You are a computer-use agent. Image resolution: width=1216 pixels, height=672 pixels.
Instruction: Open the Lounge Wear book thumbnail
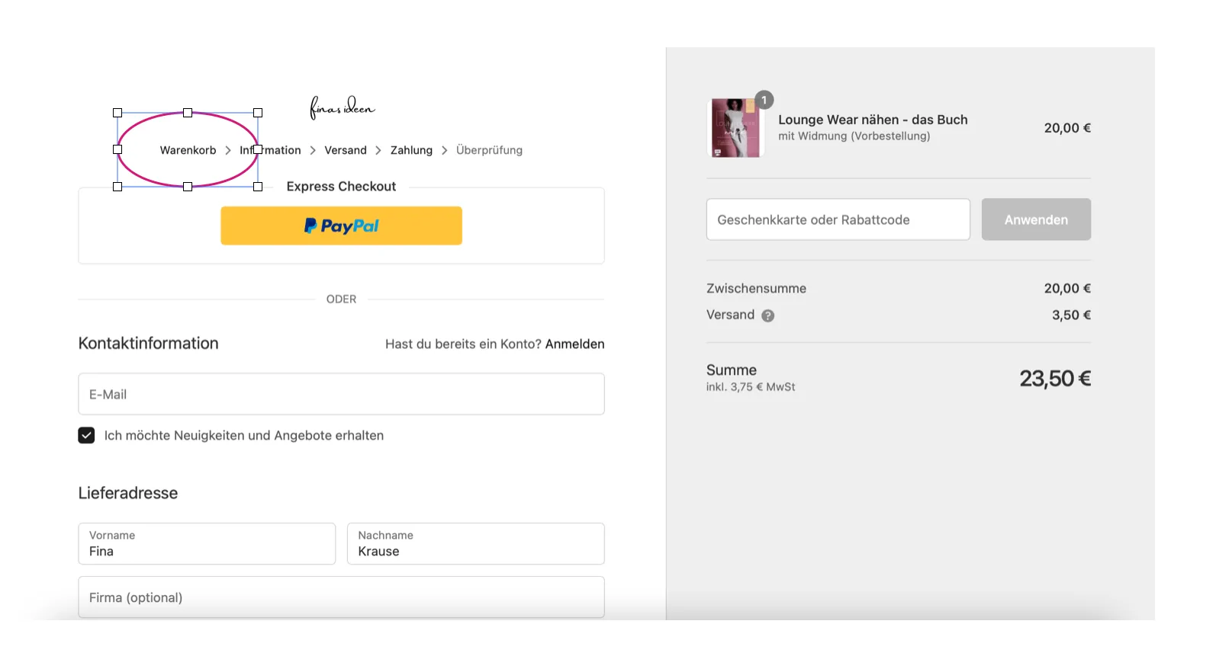tap(735, 128)
